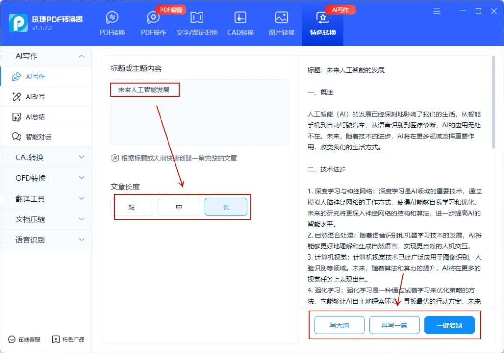Viewport: 504px width, 353px height.
Task: Click the 迅捷PDF转换器 logo icon
Action: 18,23
